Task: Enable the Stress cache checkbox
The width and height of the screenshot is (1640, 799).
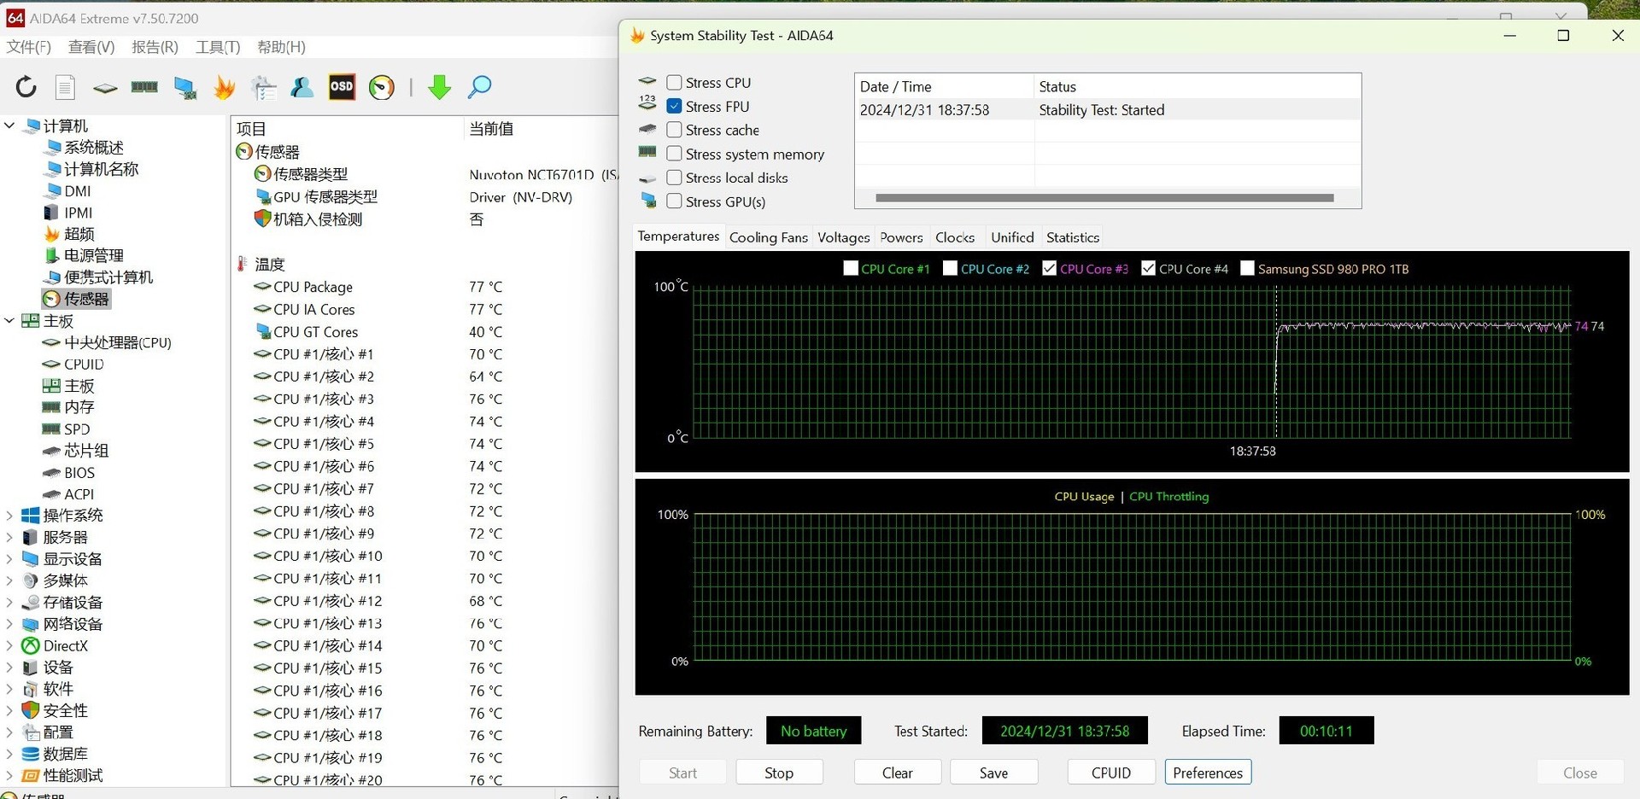Action: coord(674,130)
